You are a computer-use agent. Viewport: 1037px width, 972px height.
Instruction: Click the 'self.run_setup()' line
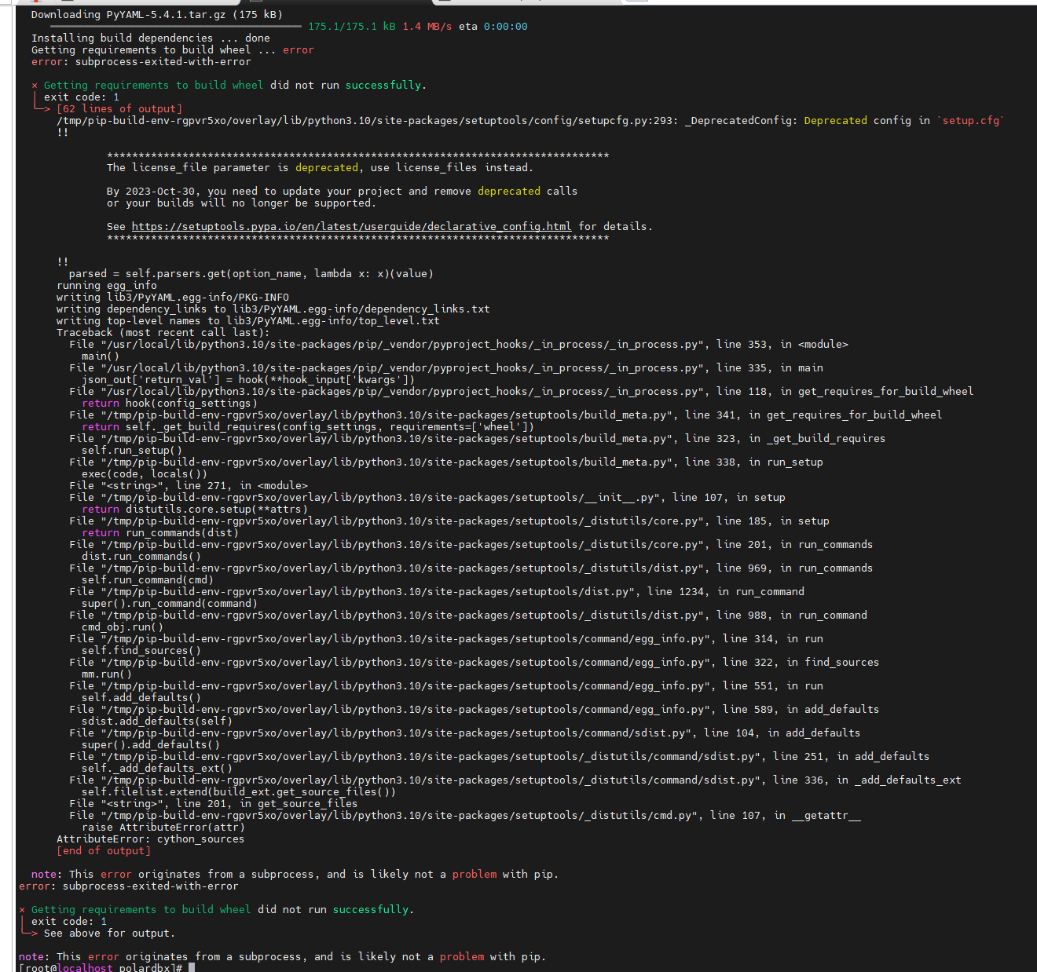tap(131, 451)
